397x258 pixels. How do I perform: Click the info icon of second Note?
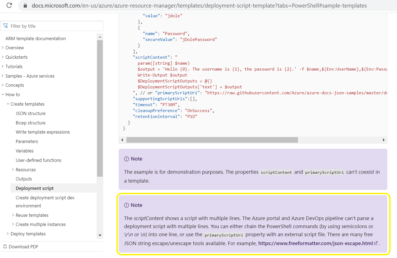[126, 205]
